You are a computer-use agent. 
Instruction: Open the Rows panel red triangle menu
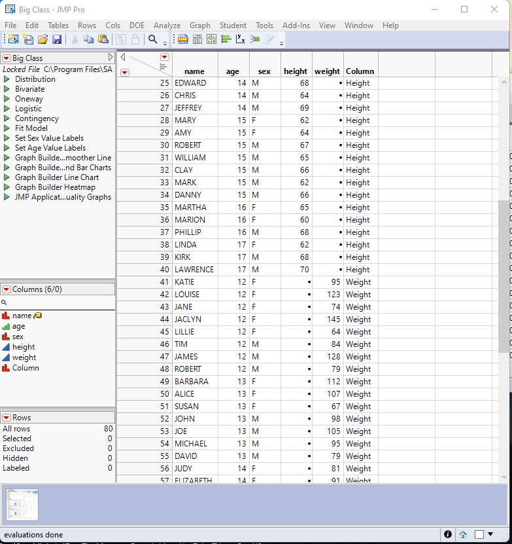click(x=7, y=418)
